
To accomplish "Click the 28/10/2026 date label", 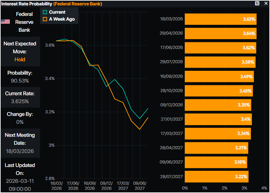I will pyautogui.click(x=171, y=91).
